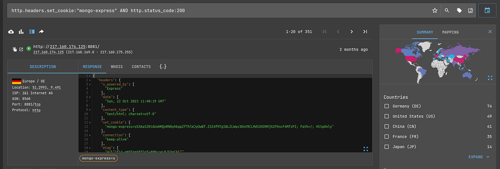The width and height of the screenshot is (500, 169).
Task: Click the green status indicator icon
Action: (29, 49)
